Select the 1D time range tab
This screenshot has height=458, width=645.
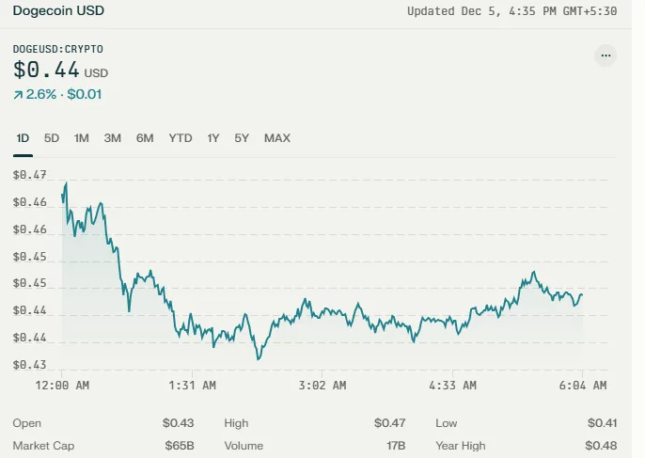23,138
